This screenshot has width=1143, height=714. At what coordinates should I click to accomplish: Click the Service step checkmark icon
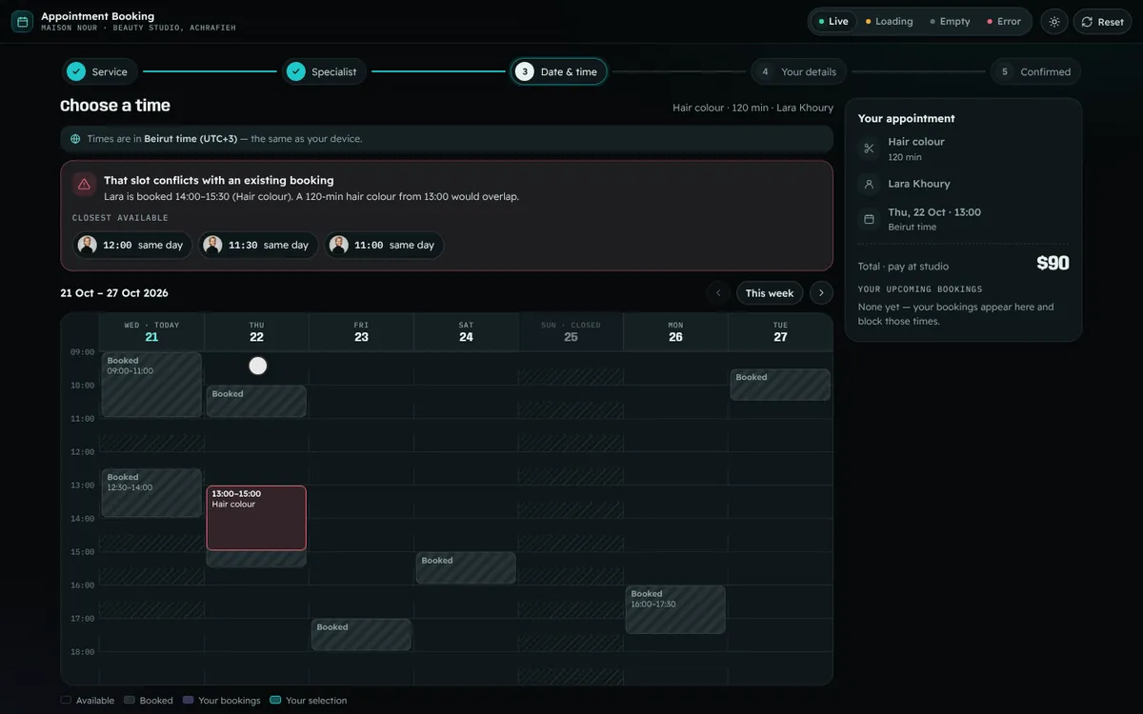coord(76,71)
